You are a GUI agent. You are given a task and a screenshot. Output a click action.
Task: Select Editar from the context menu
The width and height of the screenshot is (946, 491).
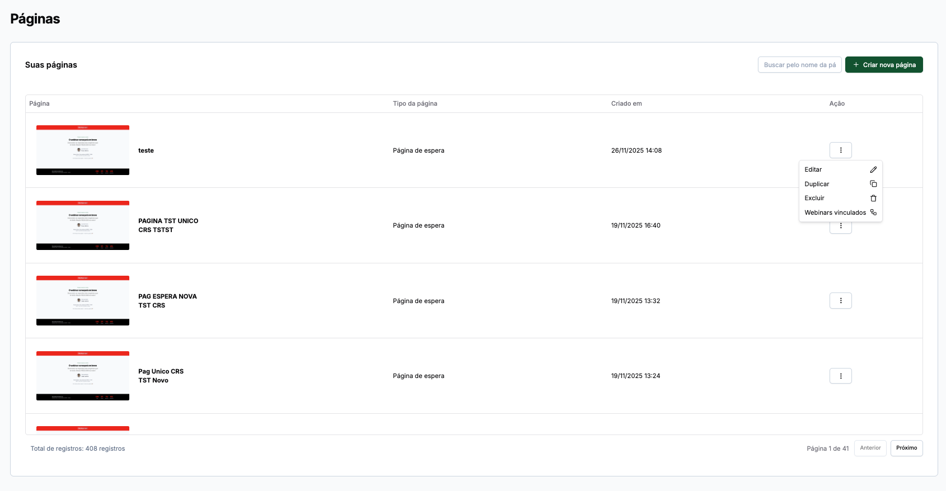[813, 169]
